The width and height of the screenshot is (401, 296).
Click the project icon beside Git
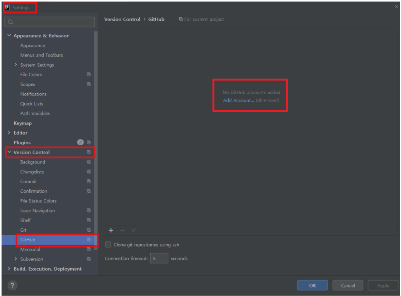[x=89, y=230]
